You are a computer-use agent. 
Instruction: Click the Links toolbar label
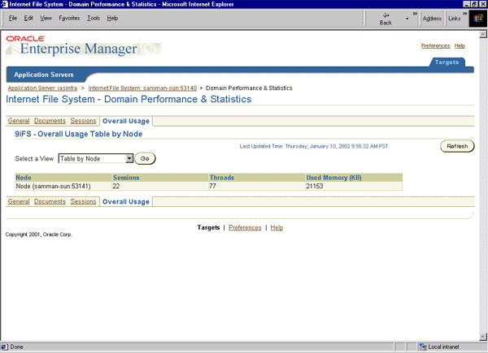[x=454, y=19]
